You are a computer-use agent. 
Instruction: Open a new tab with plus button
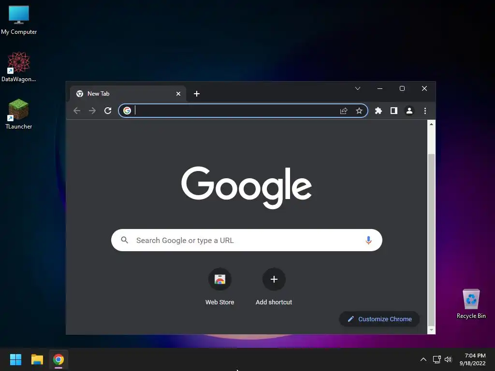click(x=197, y=94)
